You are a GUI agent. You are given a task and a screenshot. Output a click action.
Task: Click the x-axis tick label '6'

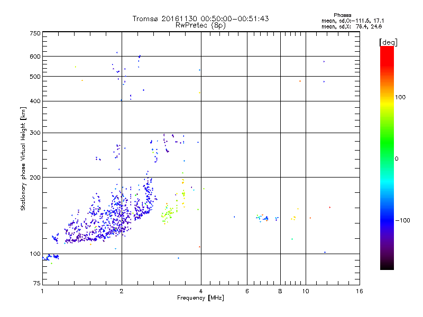247,291
